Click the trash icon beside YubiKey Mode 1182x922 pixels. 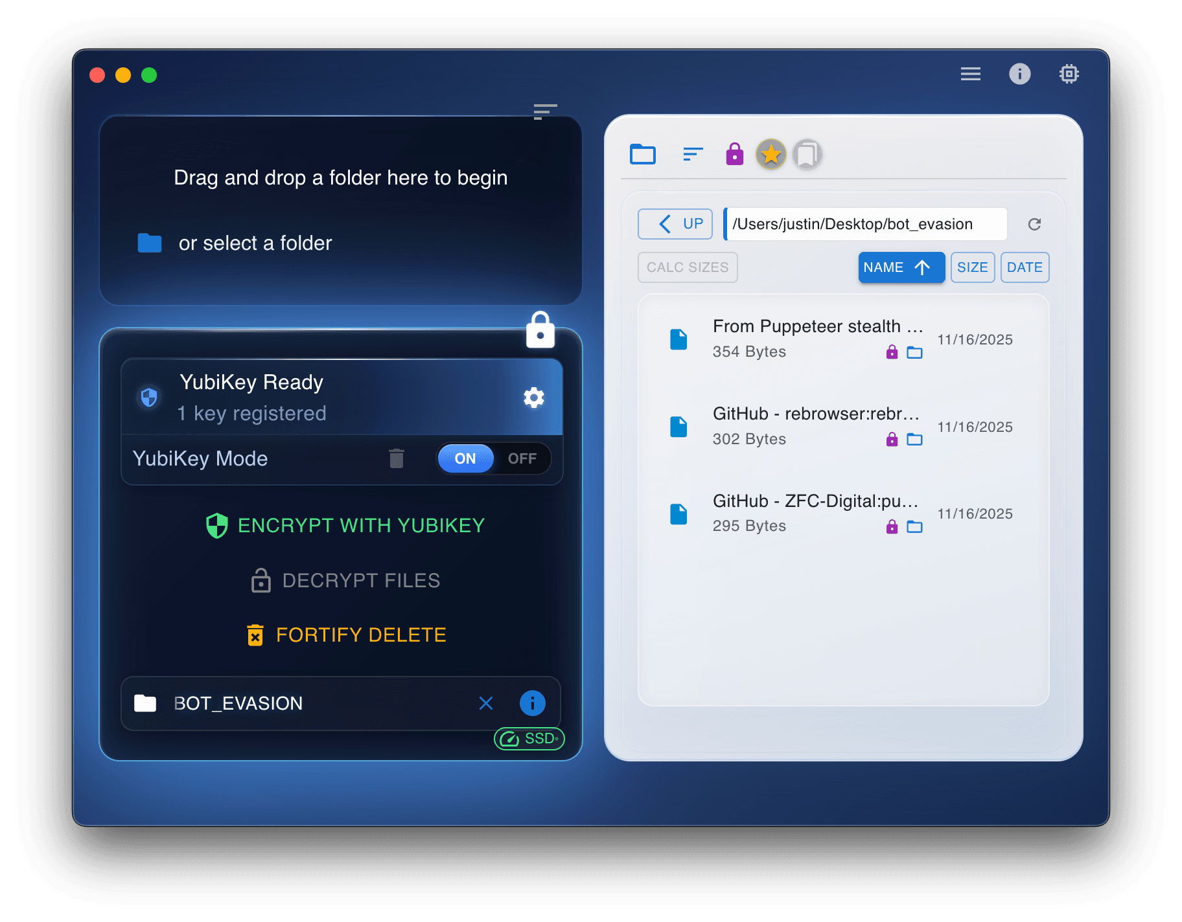[397, 458]
